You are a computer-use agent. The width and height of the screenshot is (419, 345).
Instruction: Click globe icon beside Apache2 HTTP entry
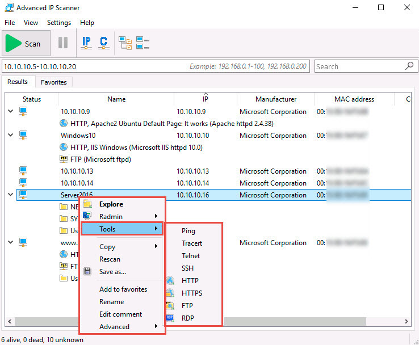tap(64, 123)
